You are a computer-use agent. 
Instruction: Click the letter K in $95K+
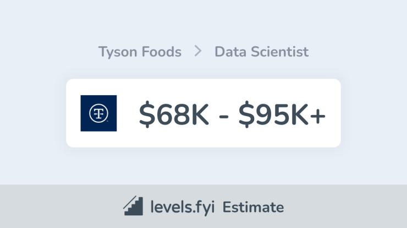[x=300, y=114]
